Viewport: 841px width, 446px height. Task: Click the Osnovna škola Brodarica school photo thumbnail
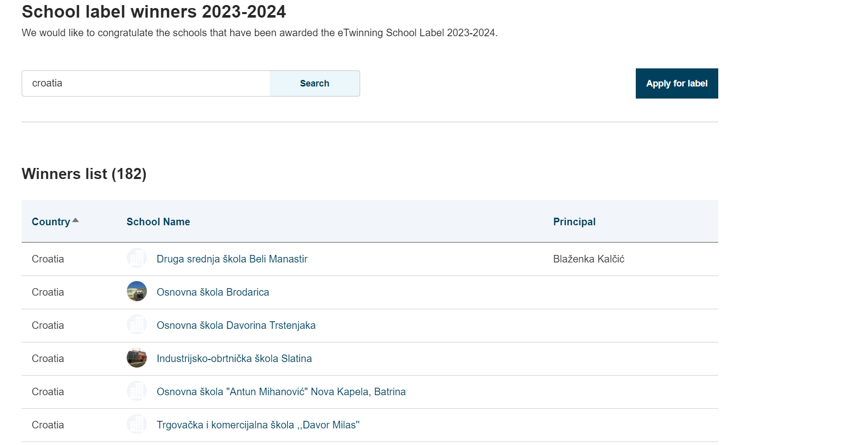137,292
